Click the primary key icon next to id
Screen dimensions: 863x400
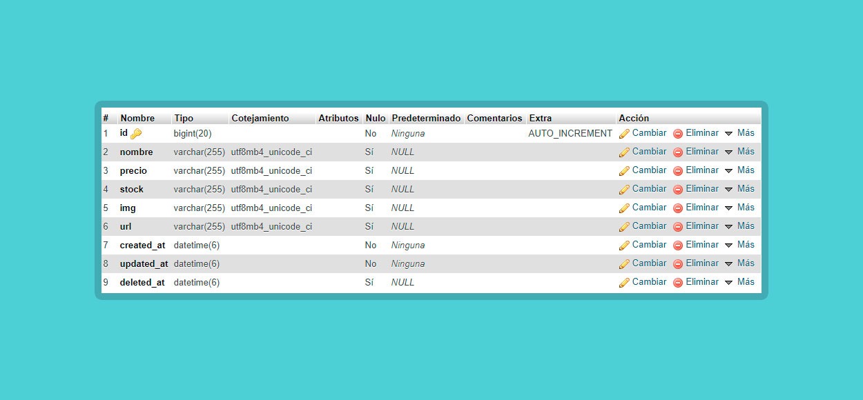[136, 134]
